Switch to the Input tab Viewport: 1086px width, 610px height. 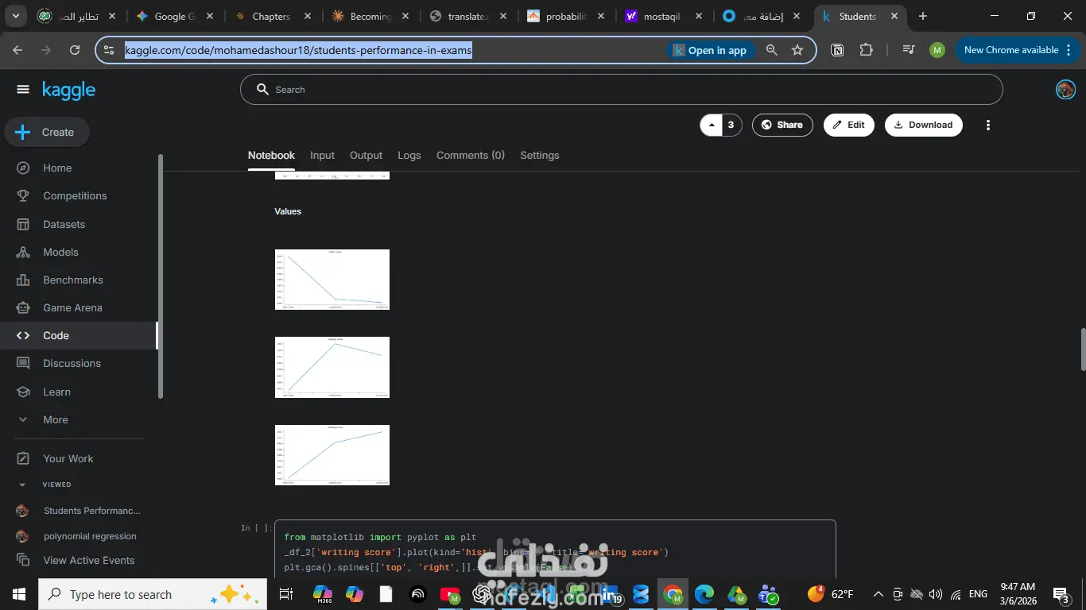(x=322, y=155)
